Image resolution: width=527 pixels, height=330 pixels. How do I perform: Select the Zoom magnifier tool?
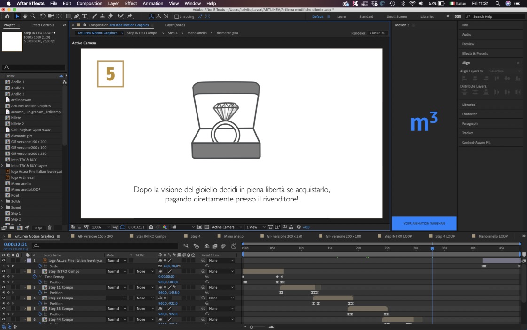[x=33, y=16]
